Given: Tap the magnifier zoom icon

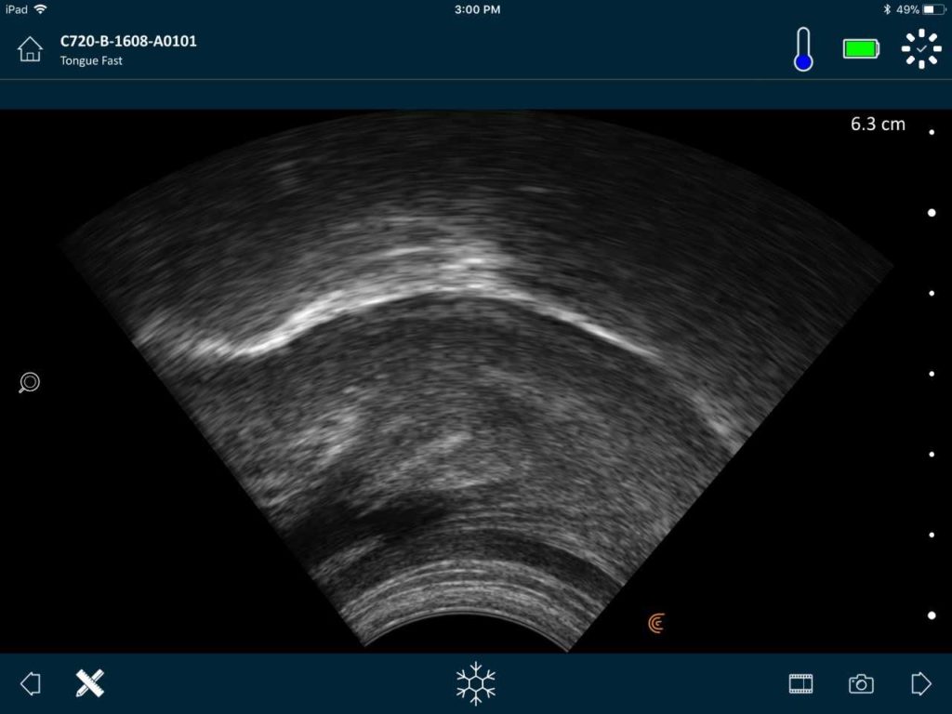Looking at the screenshot, I should [x=29, y=382].
